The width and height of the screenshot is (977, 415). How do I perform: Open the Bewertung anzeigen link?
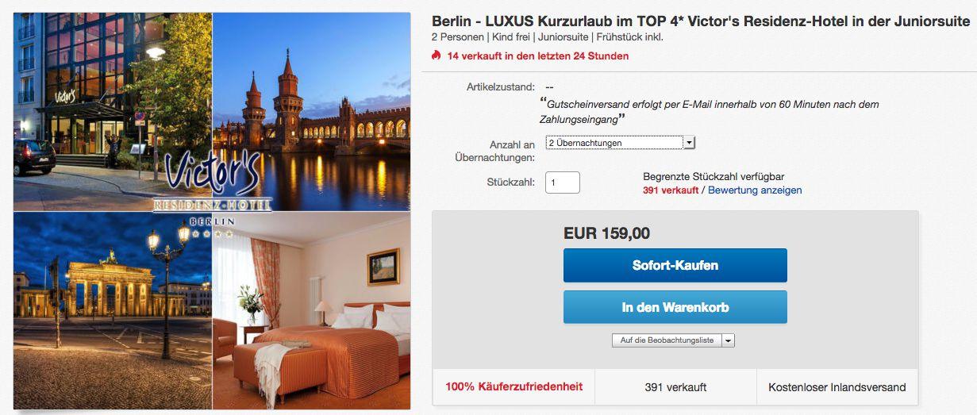755,190
